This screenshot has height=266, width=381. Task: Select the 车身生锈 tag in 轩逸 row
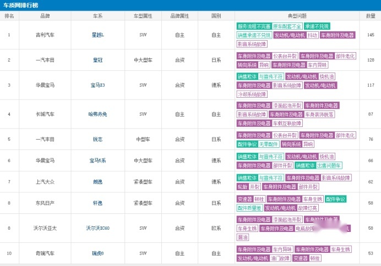(x=313, y=199)
